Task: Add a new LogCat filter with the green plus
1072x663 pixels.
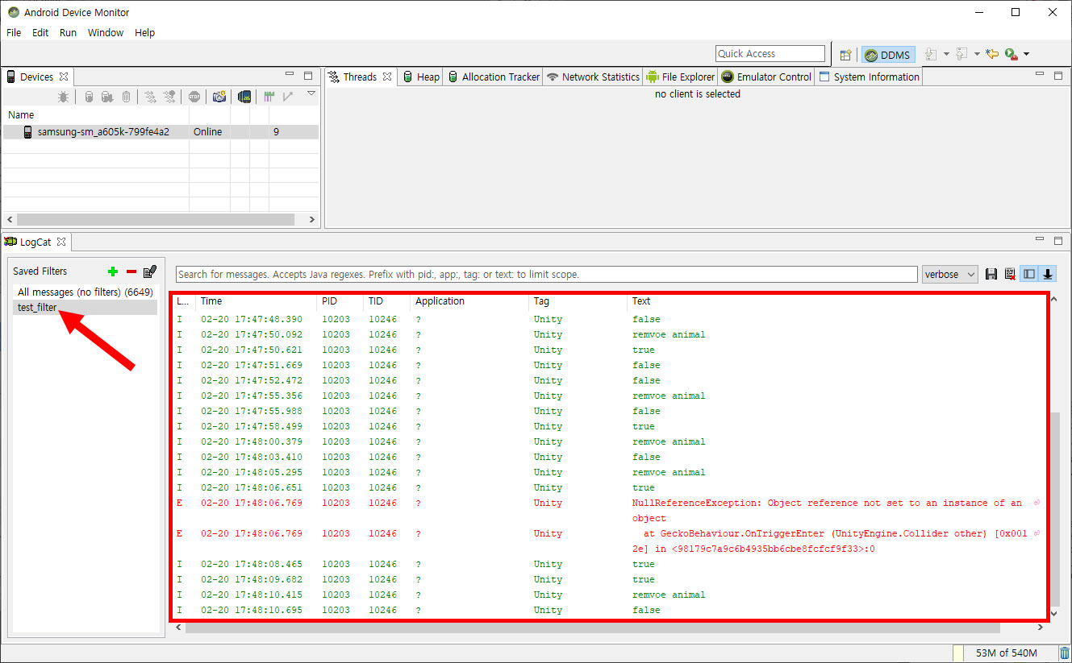Action: click(x=113, y=271)
